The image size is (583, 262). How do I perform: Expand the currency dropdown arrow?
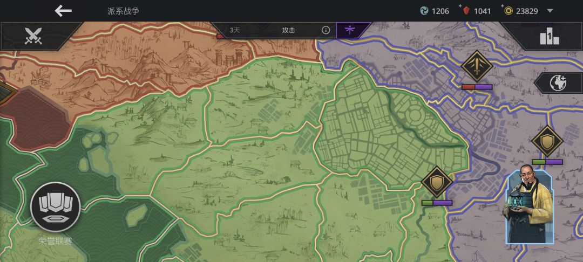coord(550,11)
